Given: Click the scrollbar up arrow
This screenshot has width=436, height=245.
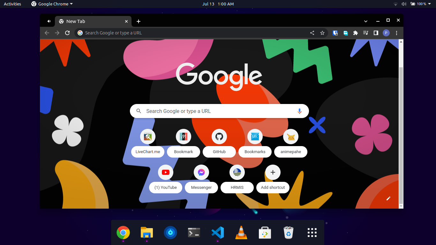Looking at the screenshot, I should (x=401, y=42).
